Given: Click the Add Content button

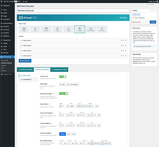Looking at the screenshot, I should [25, 61].
